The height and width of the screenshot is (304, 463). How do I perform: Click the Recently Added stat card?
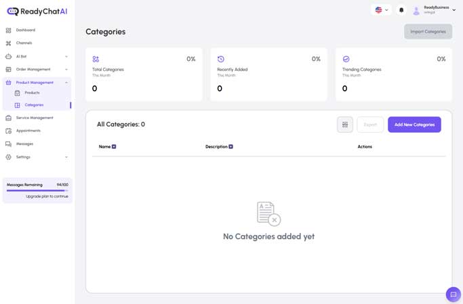[x=268, y=74]
